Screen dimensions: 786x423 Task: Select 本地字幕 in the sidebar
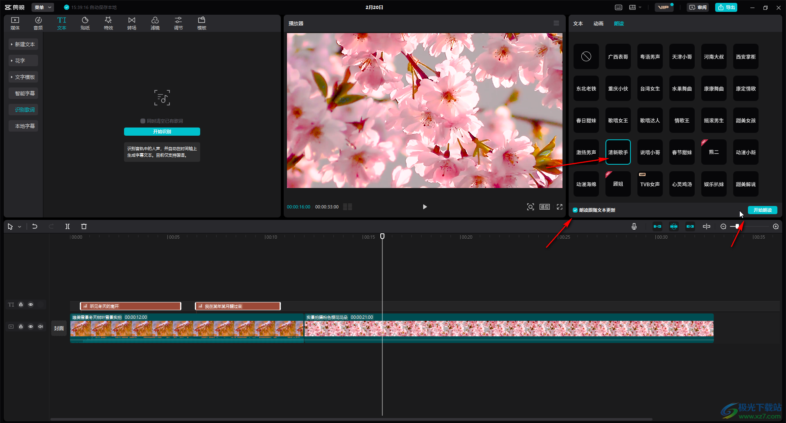click(23, 126)
